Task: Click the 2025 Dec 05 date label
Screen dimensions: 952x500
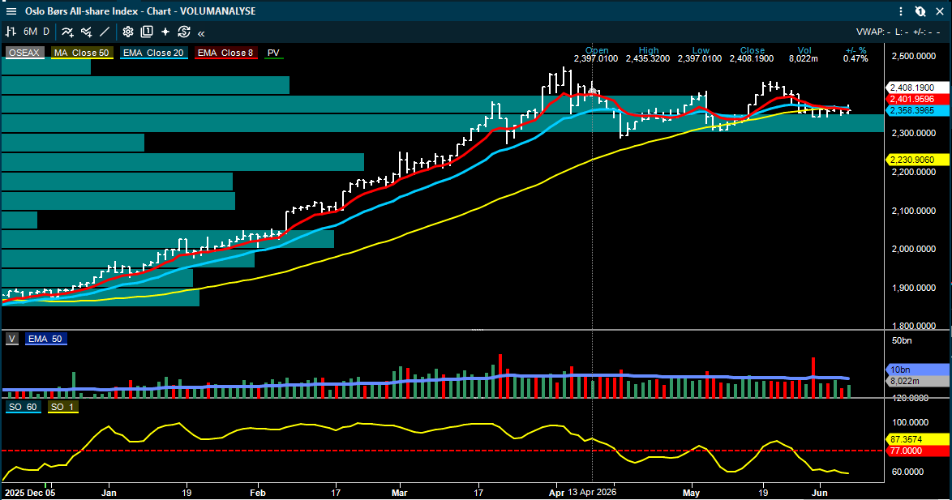Action: pyautogui.click(x=30, y=493)
